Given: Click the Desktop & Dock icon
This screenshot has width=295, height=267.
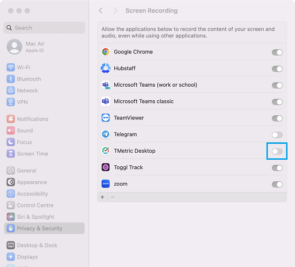Looking at the screenshot, I should 11,245.
